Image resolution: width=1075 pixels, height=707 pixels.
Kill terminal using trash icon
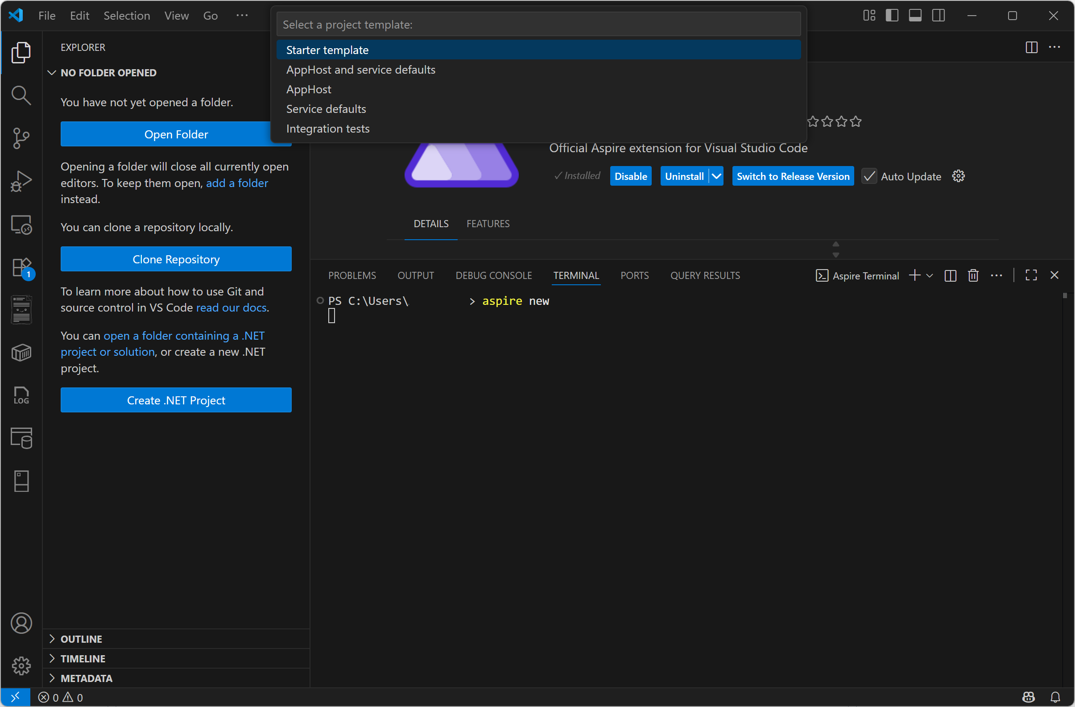click(973, 275)
